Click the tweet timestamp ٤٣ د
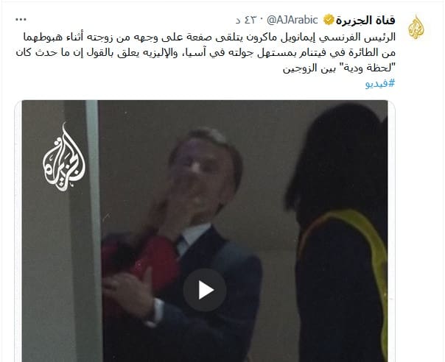 click(246, 20)
